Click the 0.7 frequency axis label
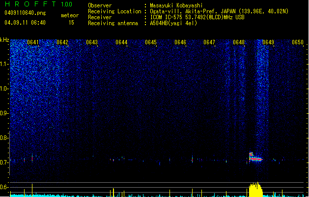Screen dimensions: 309x197 [x=4, y=163]
